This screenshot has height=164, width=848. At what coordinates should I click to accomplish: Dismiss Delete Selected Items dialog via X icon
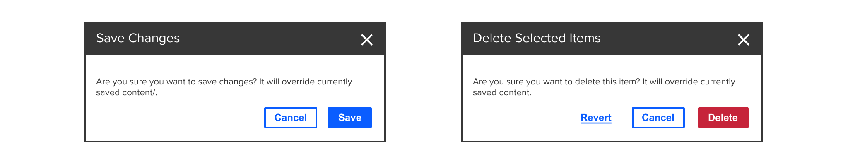pyautogui.click(x=744, y=40)
